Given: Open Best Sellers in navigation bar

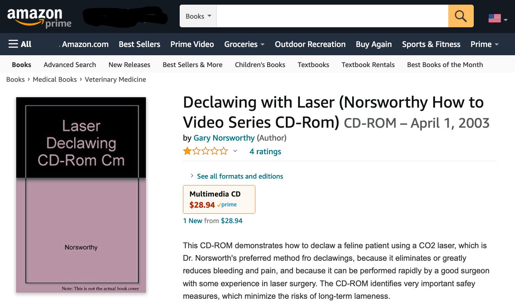Looking at the screenshot, I should click(x=140, y=44).
